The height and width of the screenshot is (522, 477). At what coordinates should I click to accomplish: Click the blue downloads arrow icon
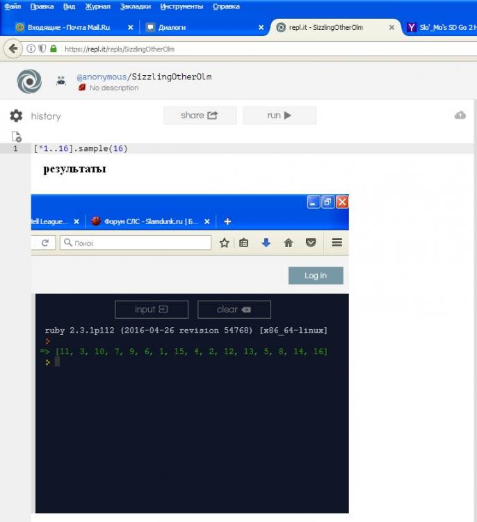(x=266, y=243)
